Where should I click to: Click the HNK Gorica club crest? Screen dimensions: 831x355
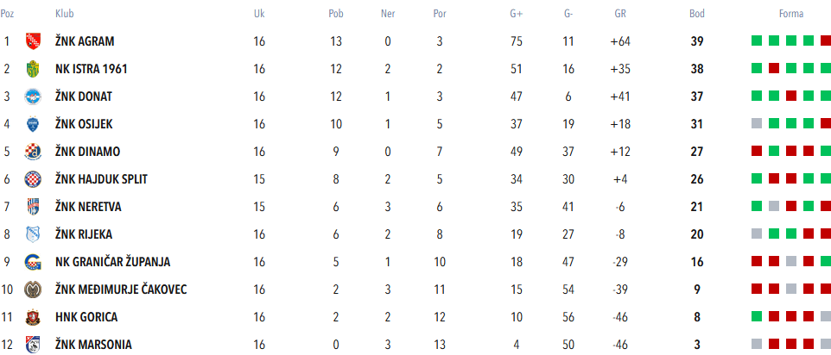(33, 317)
